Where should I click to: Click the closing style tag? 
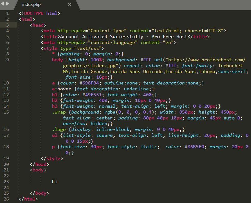click(52, 158)
